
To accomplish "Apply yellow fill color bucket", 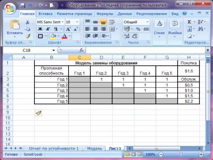I will (53, 36).
